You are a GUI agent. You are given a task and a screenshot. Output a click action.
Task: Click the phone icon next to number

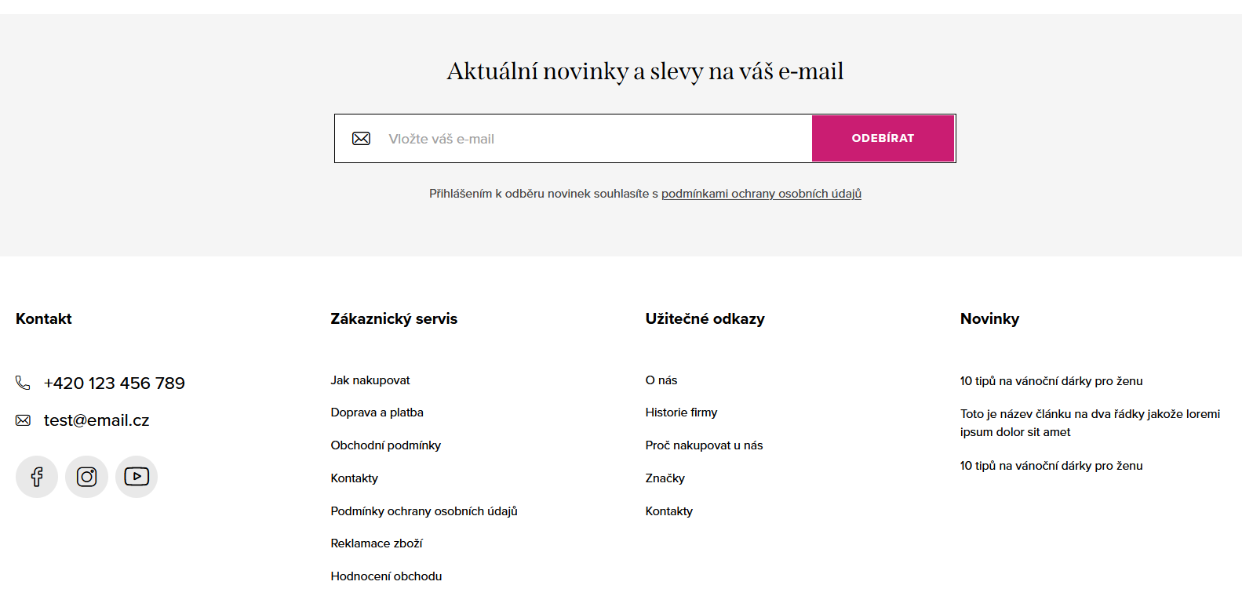point(23,383)
